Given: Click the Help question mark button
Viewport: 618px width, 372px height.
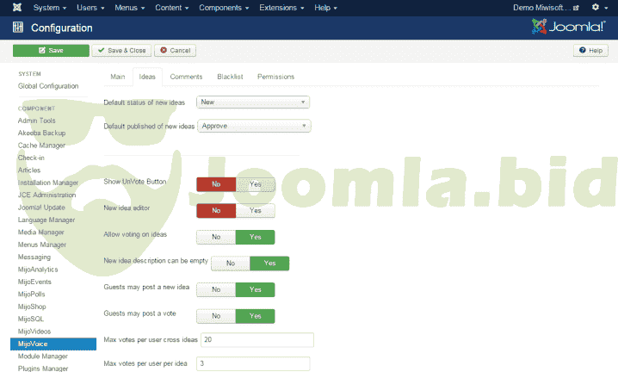Looking at the screenshot, I should (590, 51).
